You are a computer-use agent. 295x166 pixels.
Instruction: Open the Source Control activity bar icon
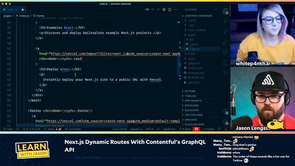(x=225, y=31)
